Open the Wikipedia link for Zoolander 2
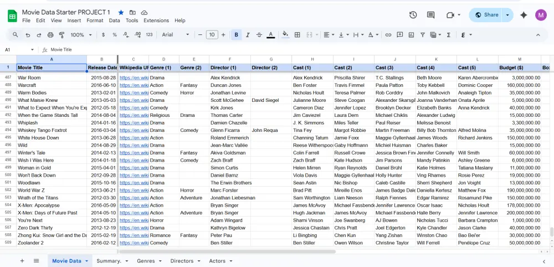 [134, 243]
